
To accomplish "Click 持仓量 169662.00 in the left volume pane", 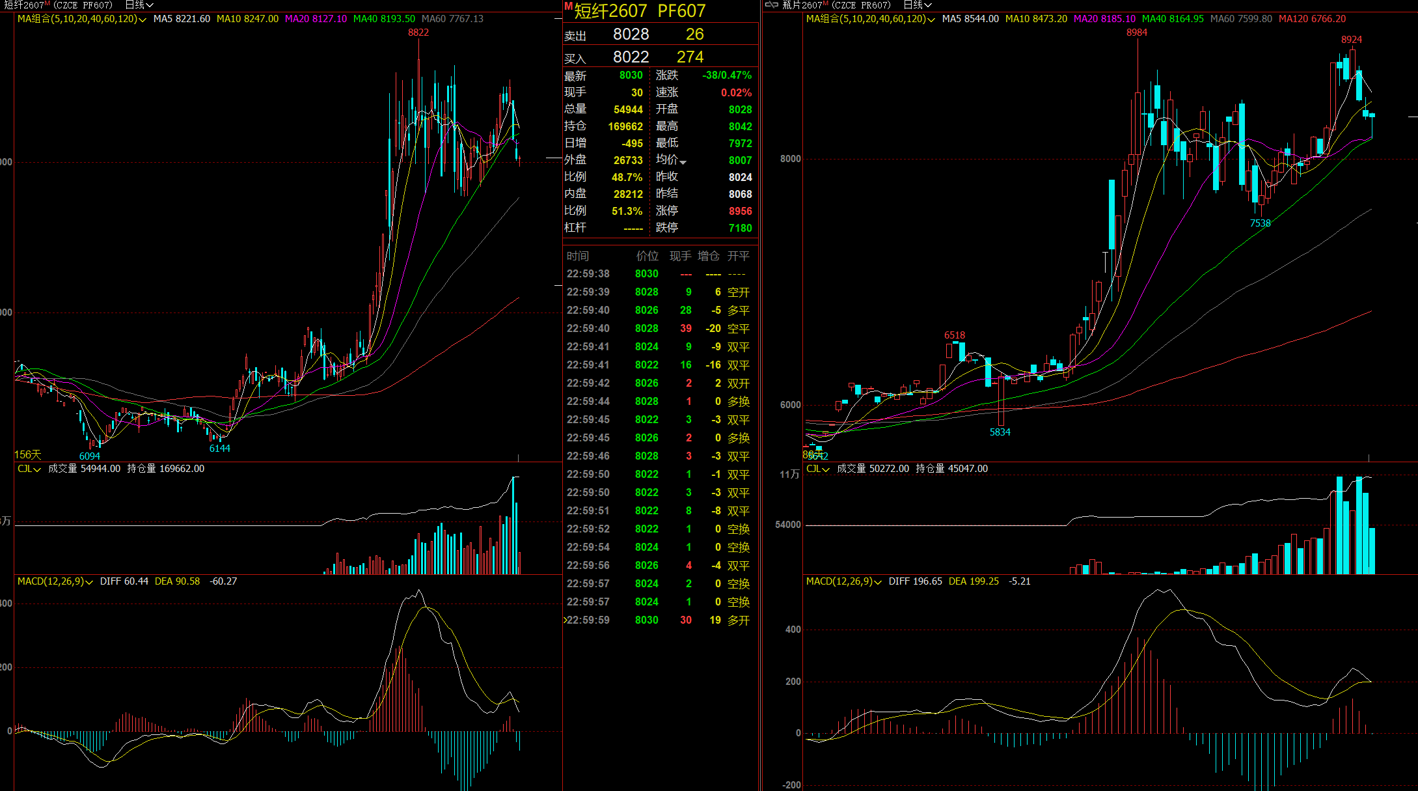I will click(x=165, y=469).
